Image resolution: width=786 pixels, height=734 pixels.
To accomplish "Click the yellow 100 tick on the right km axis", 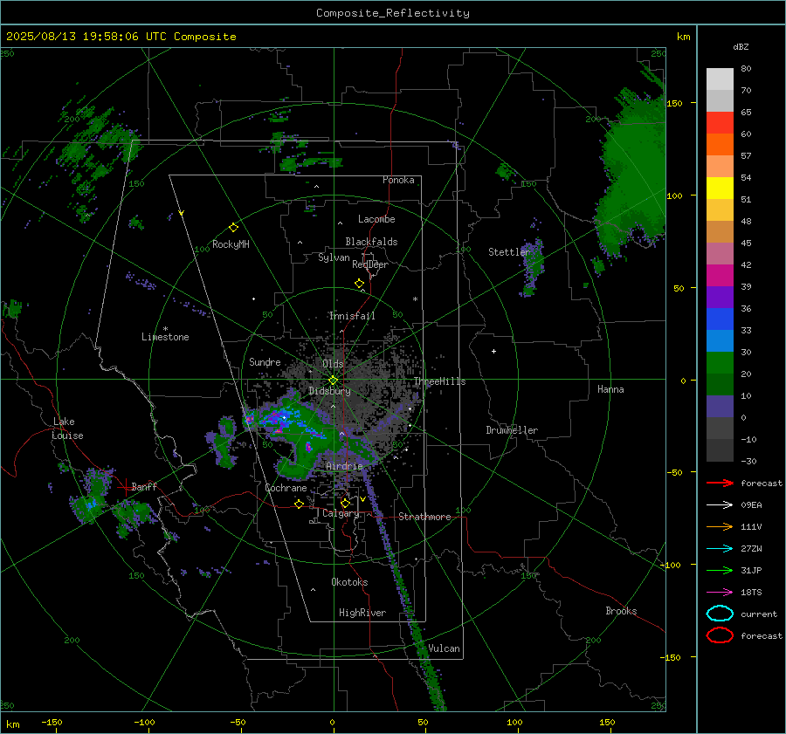I will coord(675,196).
